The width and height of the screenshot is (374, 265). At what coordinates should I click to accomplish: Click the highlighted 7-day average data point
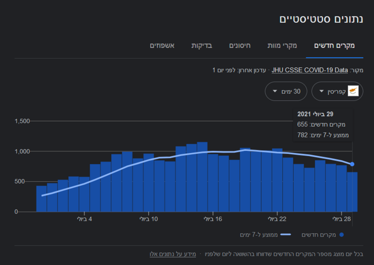[352, 164]
